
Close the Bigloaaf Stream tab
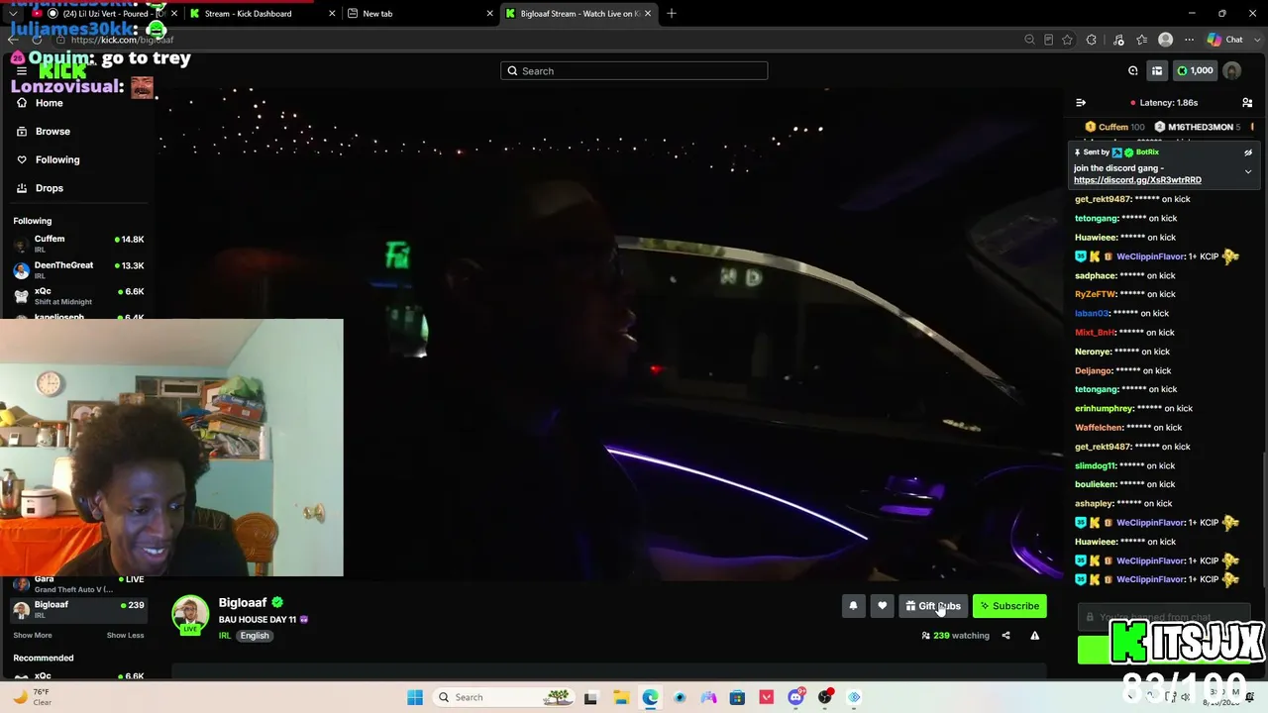coord(648,14)
